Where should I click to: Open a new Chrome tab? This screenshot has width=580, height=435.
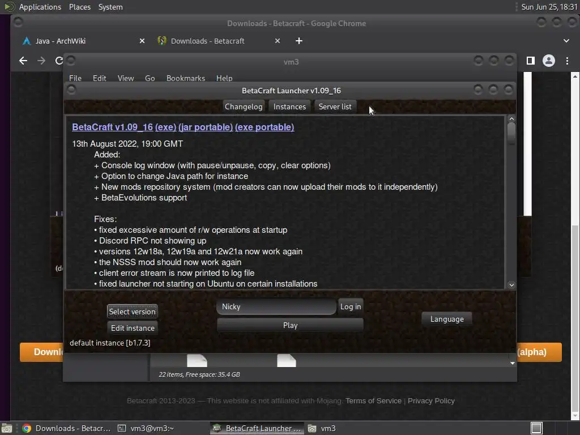click(x=299, y=41)
